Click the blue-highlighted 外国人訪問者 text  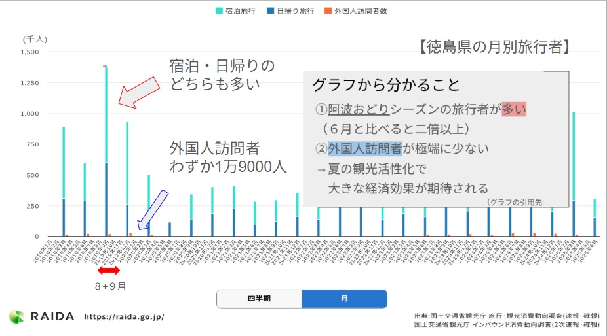[364, 148]
